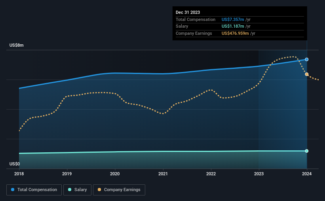325x201 pixels.
Task: Click the US$0 y-axis label
Action: (15, 164)
